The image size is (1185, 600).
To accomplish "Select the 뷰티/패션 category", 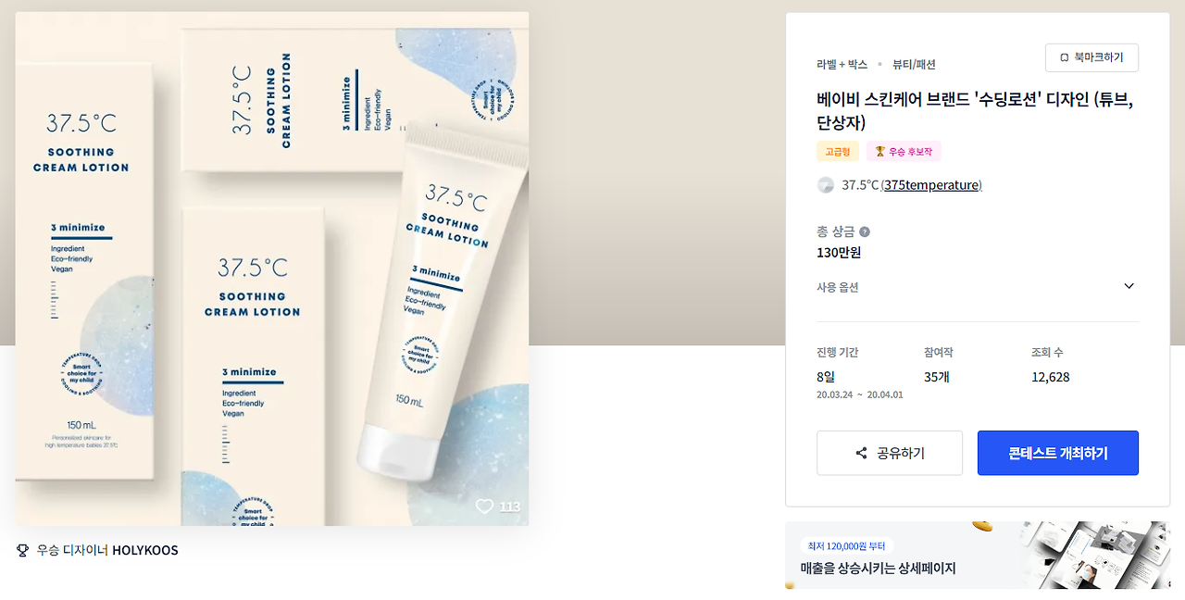I will [914, 64].
